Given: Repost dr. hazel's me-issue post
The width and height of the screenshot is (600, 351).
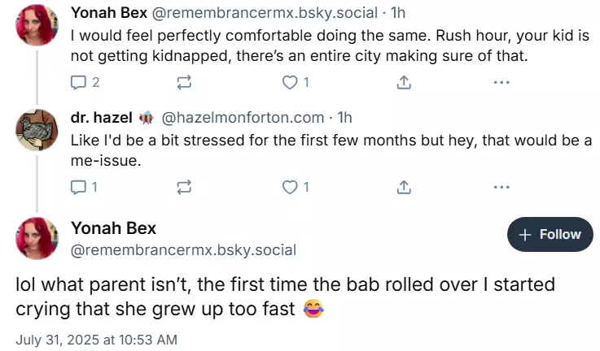Looking at the screenshot, I should point(184,187).
